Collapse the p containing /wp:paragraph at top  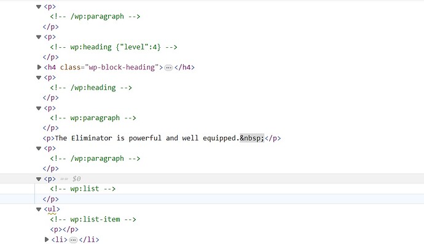pyautogui.click(x=39, y=7)
